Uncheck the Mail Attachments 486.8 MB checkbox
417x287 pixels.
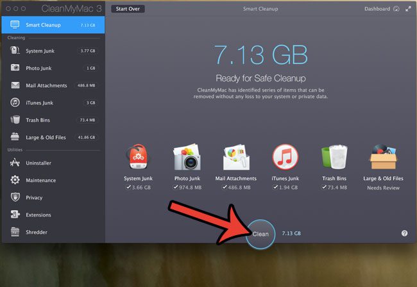225,187
